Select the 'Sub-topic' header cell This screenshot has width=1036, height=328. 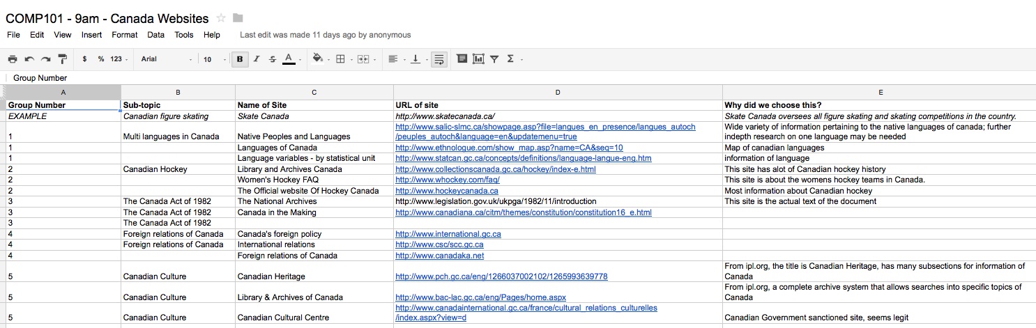(x=178, y=105)
